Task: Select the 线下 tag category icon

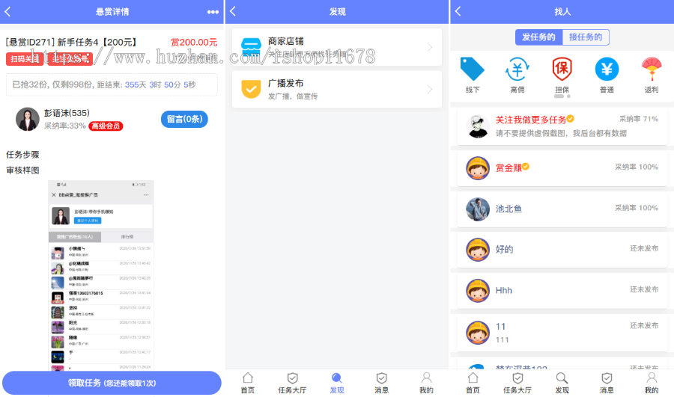Action: click(x=472, y=69)
